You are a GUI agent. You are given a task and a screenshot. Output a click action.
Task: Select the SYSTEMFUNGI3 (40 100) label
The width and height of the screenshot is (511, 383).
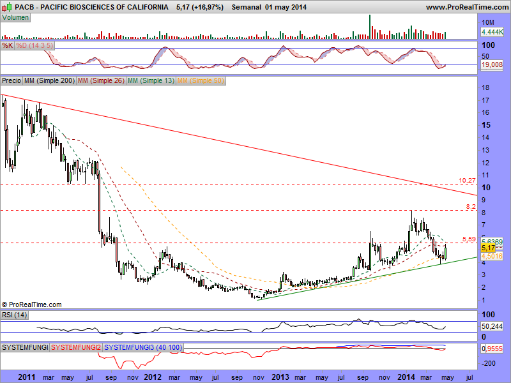click(x=142, y=347)
